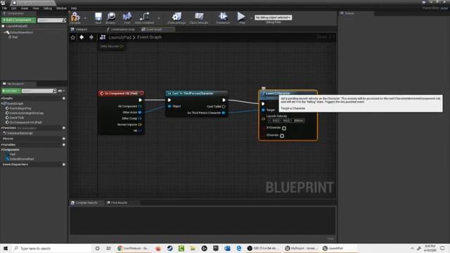Switch to the Construction Script tab
Image resolution: width=450 pixels, height=253 pixels.
(120, 30)
